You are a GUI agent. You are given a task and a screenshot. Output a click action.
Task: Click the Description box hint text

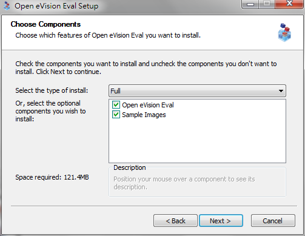184,183
